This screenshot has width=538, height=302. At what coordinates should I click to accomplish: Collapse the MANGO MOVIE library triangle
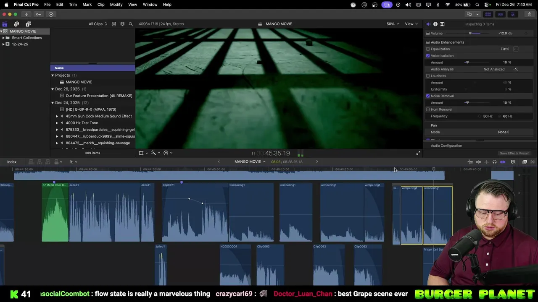click(2, 31)
